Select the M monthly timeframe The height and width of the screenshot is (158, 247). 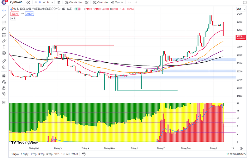tap(48, 3)
